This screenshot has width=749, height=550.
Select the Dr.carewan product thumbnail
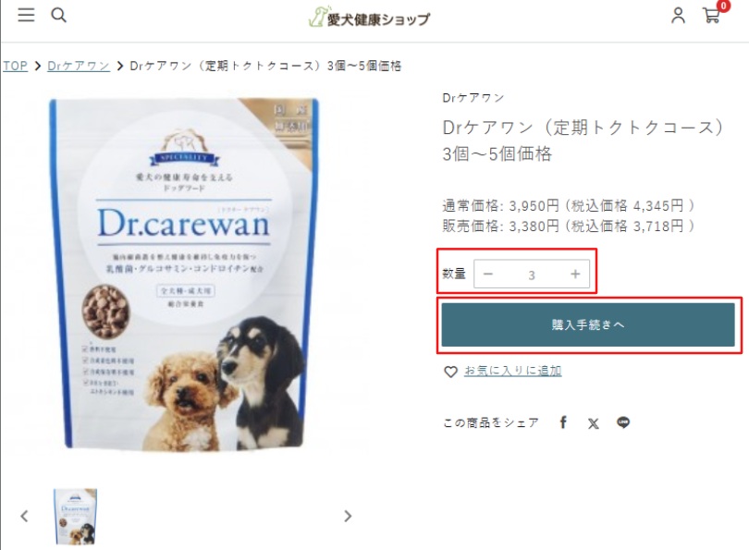(76, 517)
